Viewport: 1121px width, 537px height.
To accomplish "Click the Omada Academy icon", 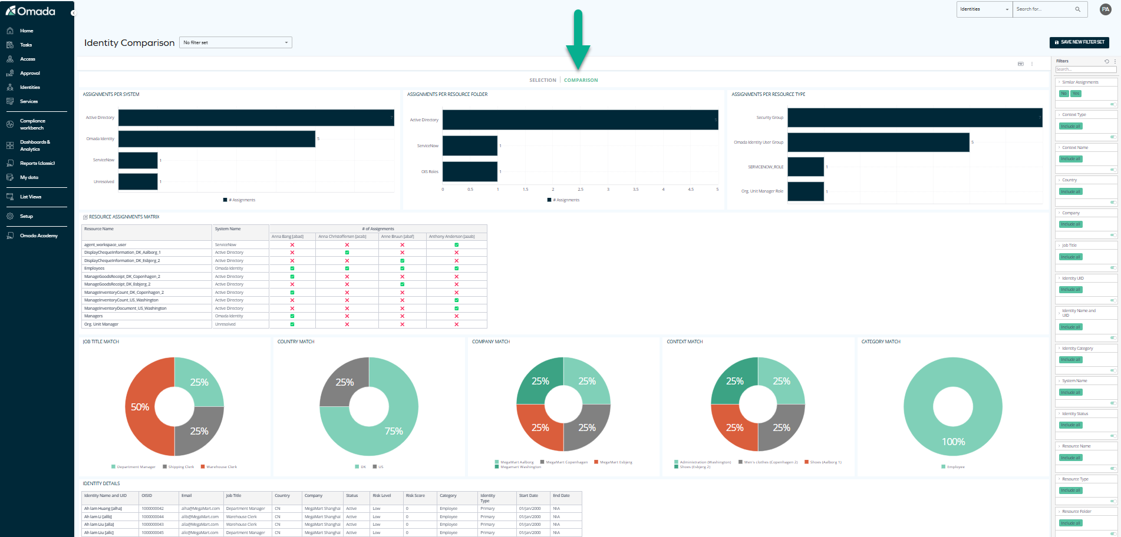I will point(10,236).
